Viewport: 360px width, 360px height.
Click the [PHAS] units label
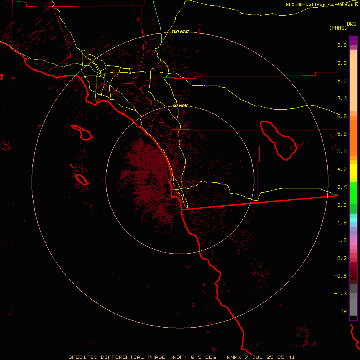[x=338, y=28]
